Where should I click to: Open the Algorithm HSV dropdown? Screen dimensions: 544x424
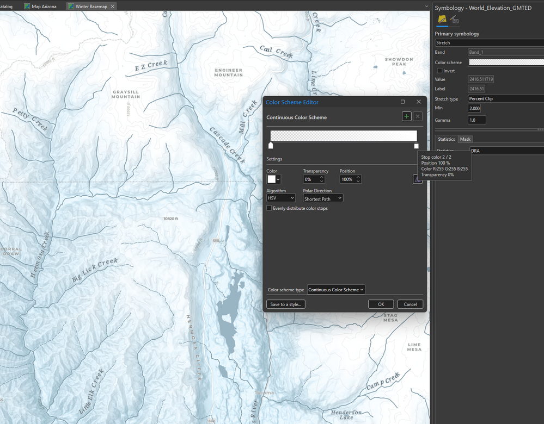click(281, 198)
